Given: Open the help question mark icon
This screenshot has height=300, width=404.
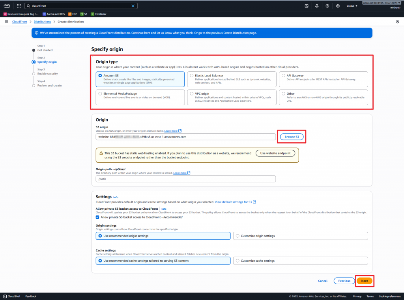Looking at the screenshot, I should [327, 6].
